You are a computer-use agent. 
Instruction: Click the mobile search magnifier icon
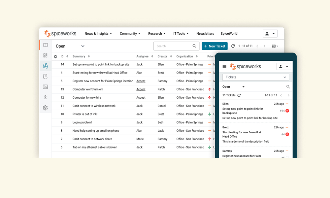coord(288,87)
